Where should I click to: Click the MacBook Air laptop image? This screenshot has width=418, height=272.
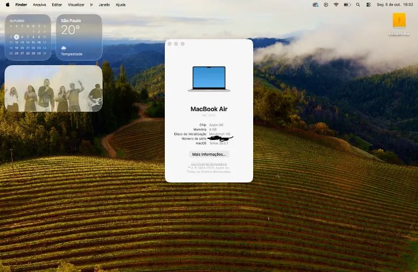[209, 79]
